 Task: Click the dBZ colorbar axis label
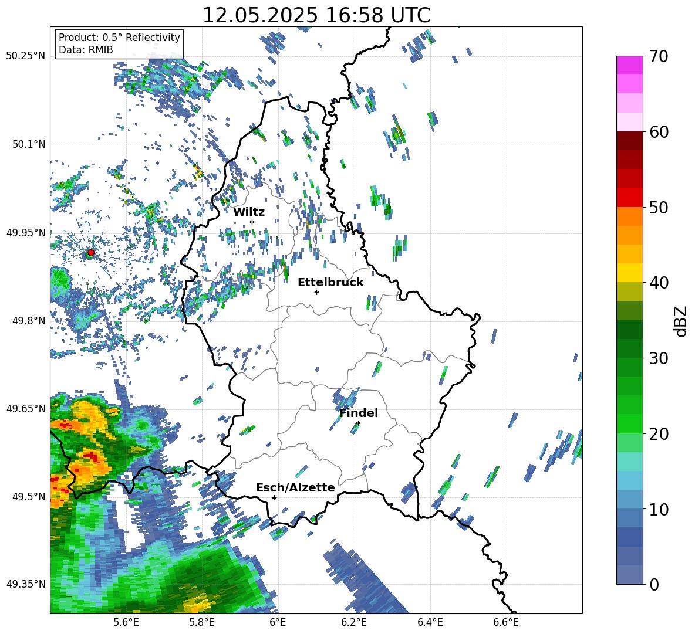click(x=681, y=321)
